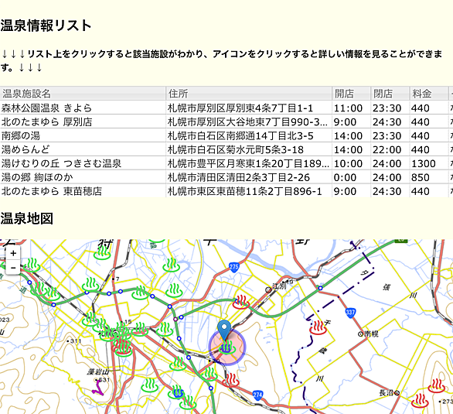Click the route 275 highway shield

(234, 267)
